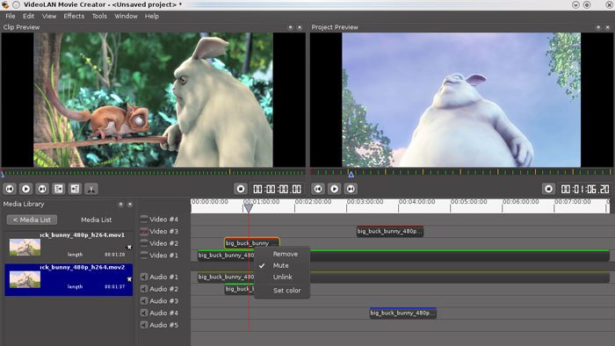Mute the Audio #3 track
This screenshot has height=346, width=615.
pyautogui.click(x=144, y=301)
